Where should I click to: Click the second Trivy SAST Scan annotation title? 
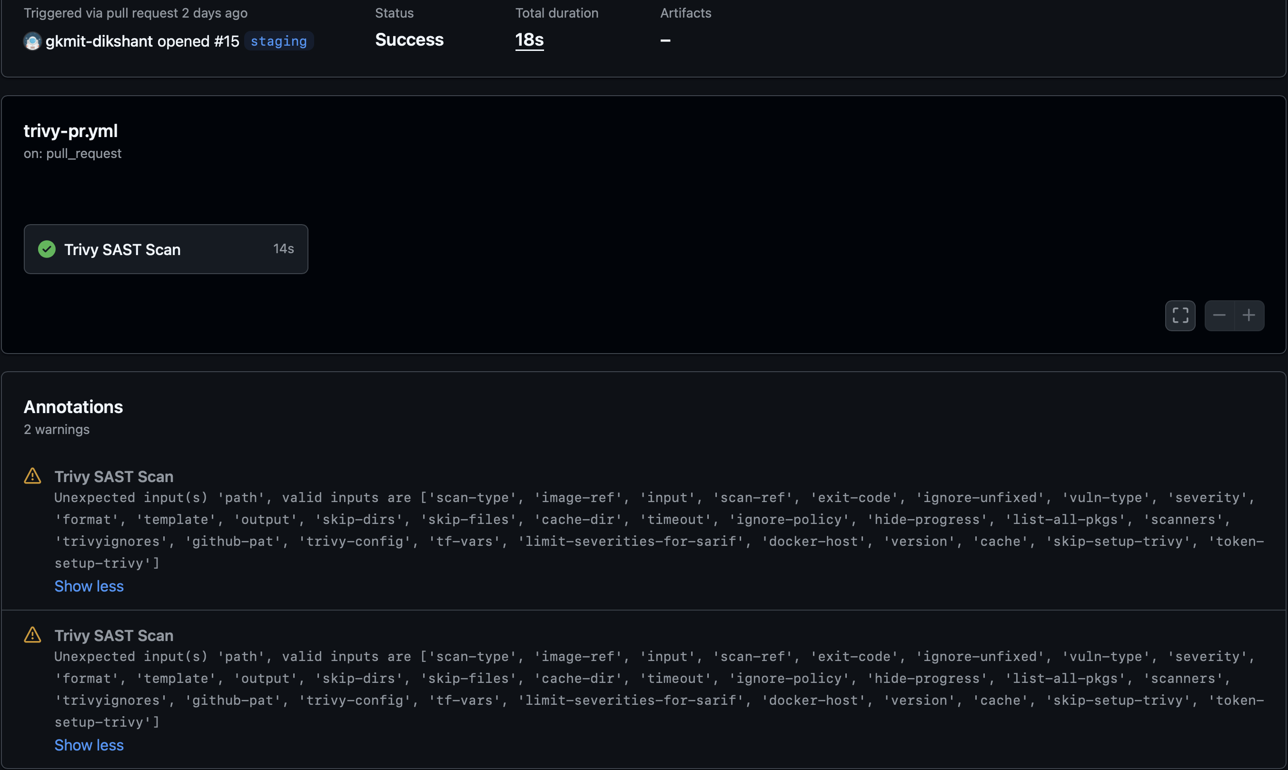[x=114, y=634]
